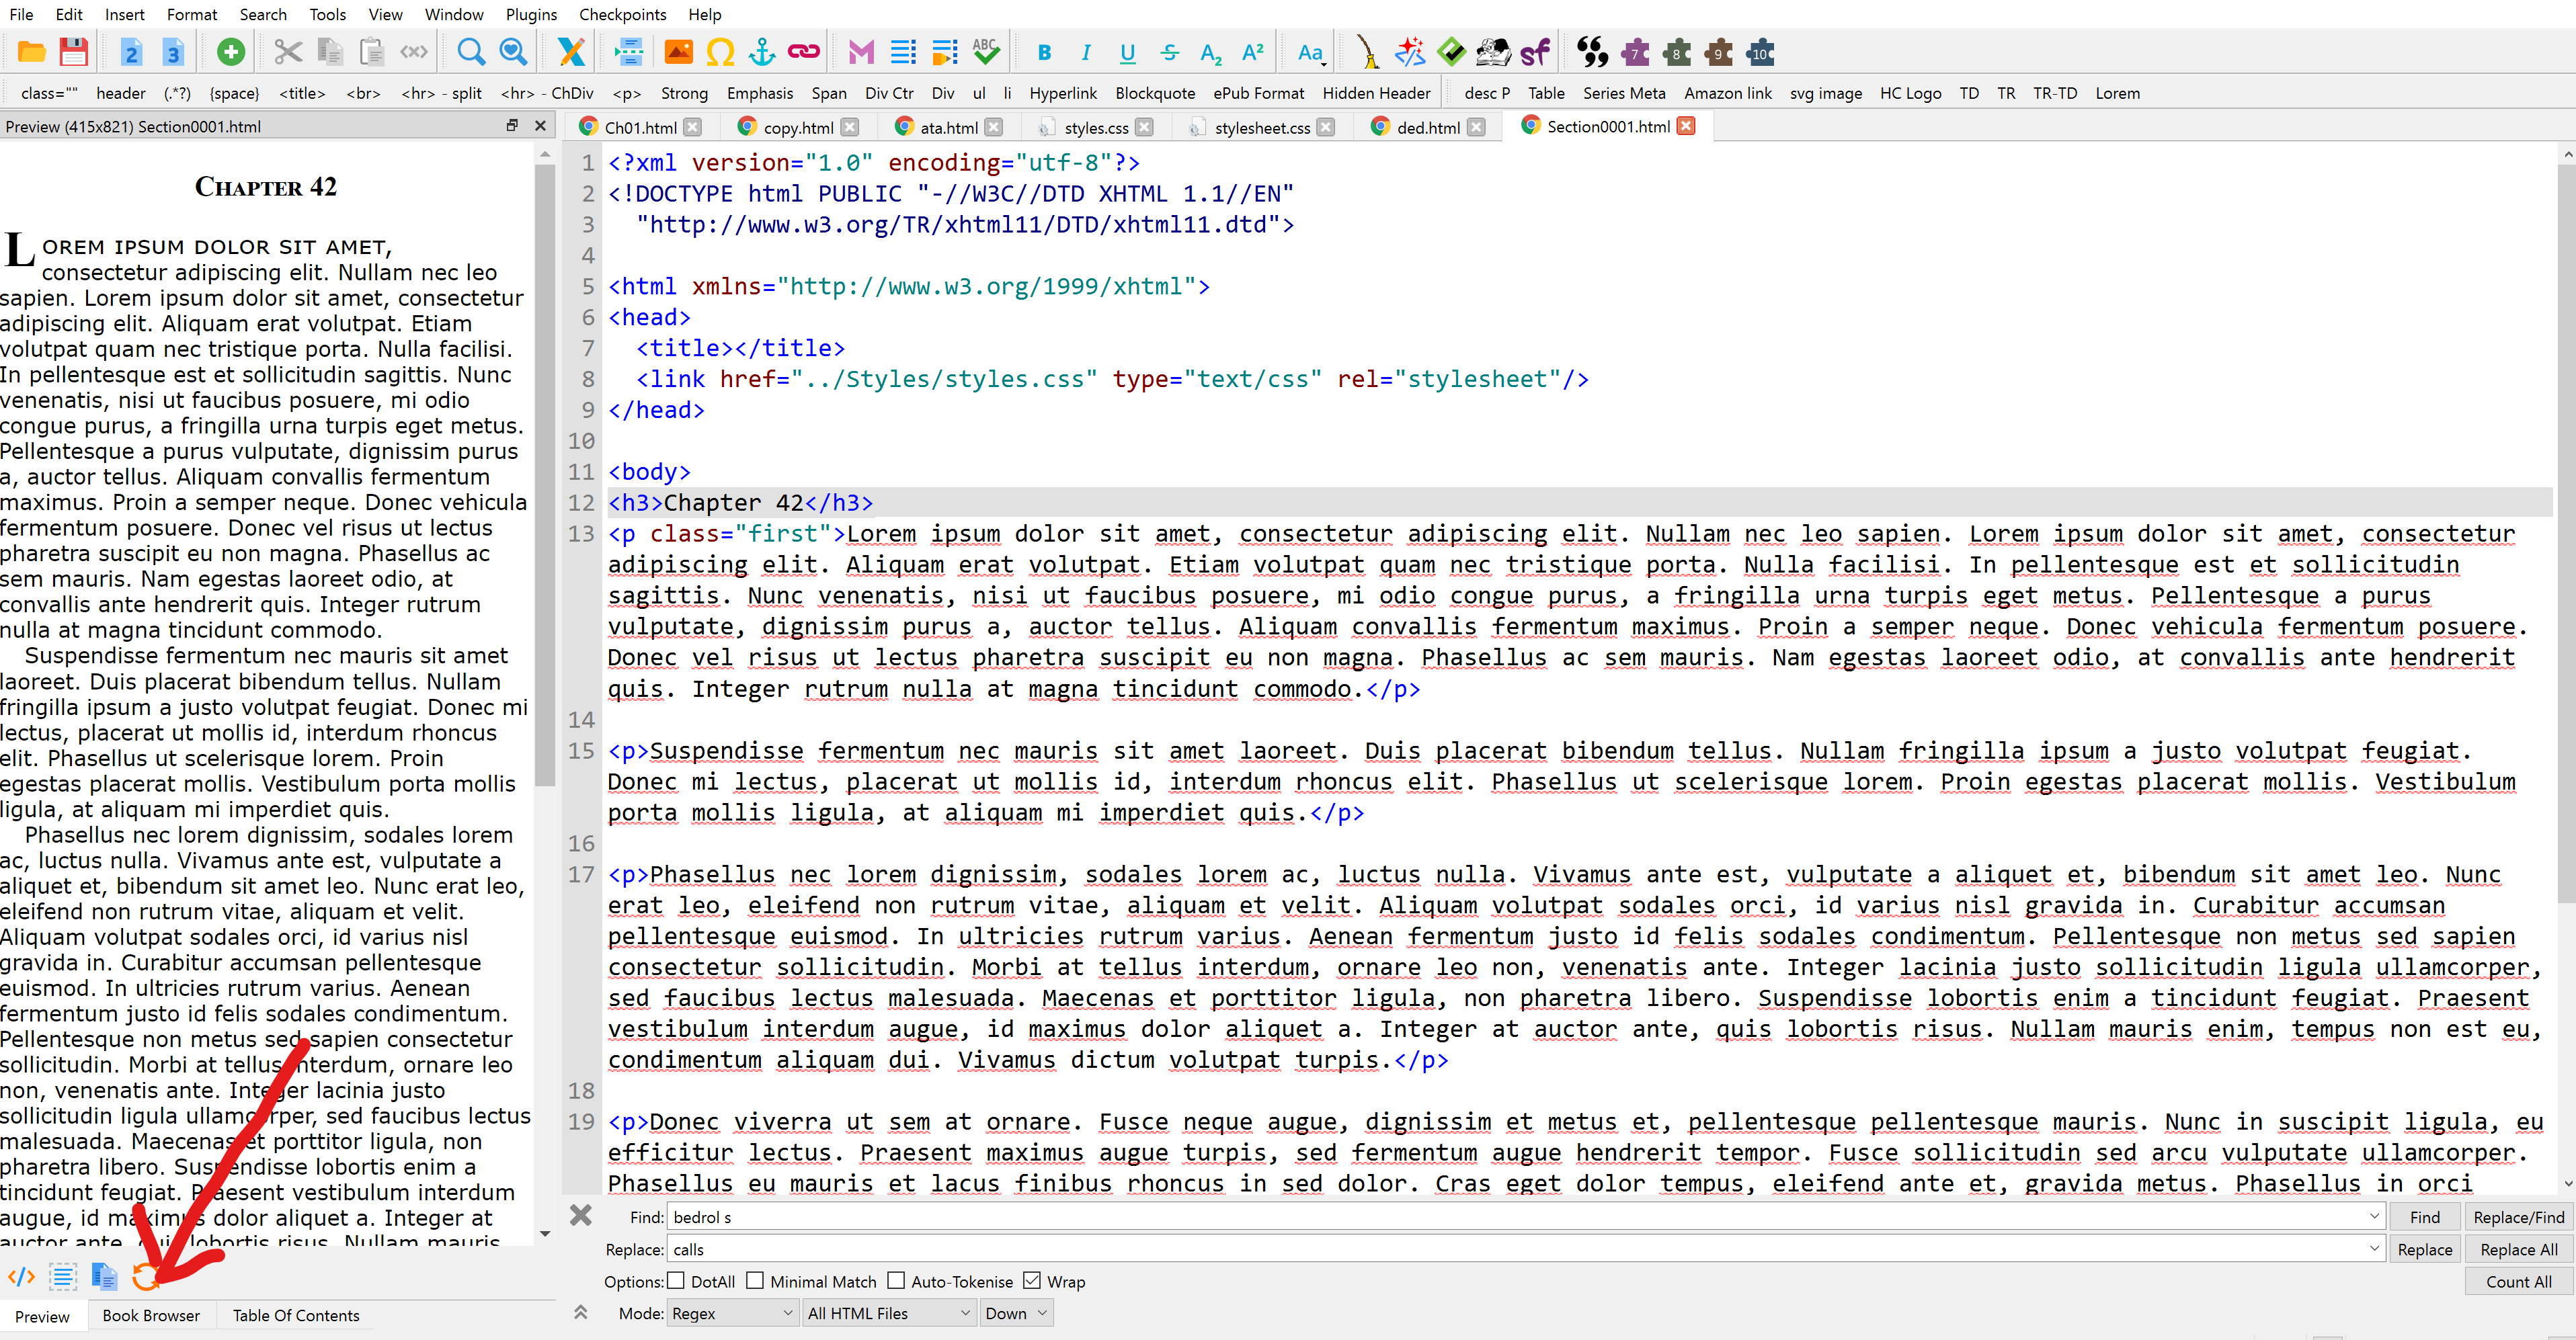Uncheck the Wrap option
The image size is (2576, 1340).
tap(1033, 1280)
